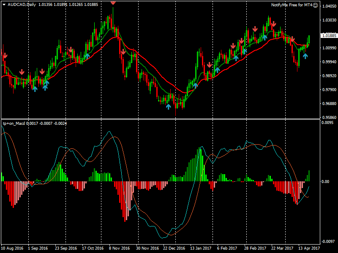Click the 6 Feb 2017 date label
338x253 pixels.
point(227,248)
